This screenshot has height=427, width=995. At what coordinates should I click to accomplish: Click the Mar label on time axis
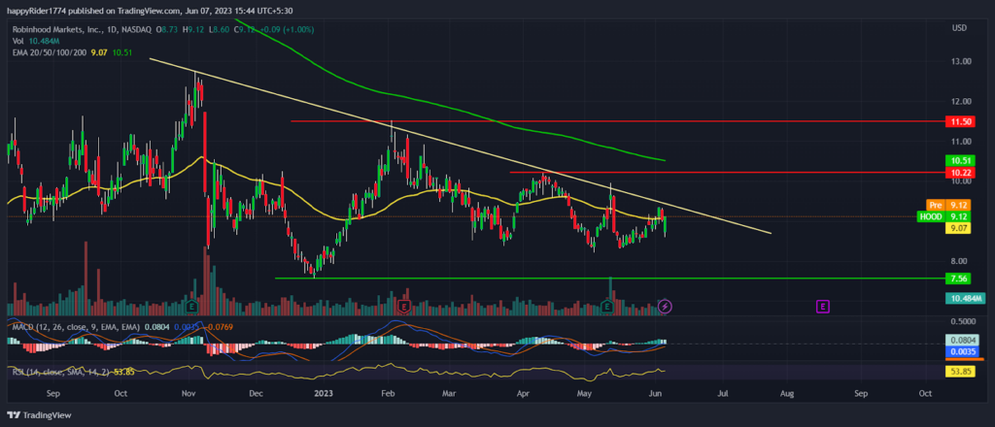point(449,393)
